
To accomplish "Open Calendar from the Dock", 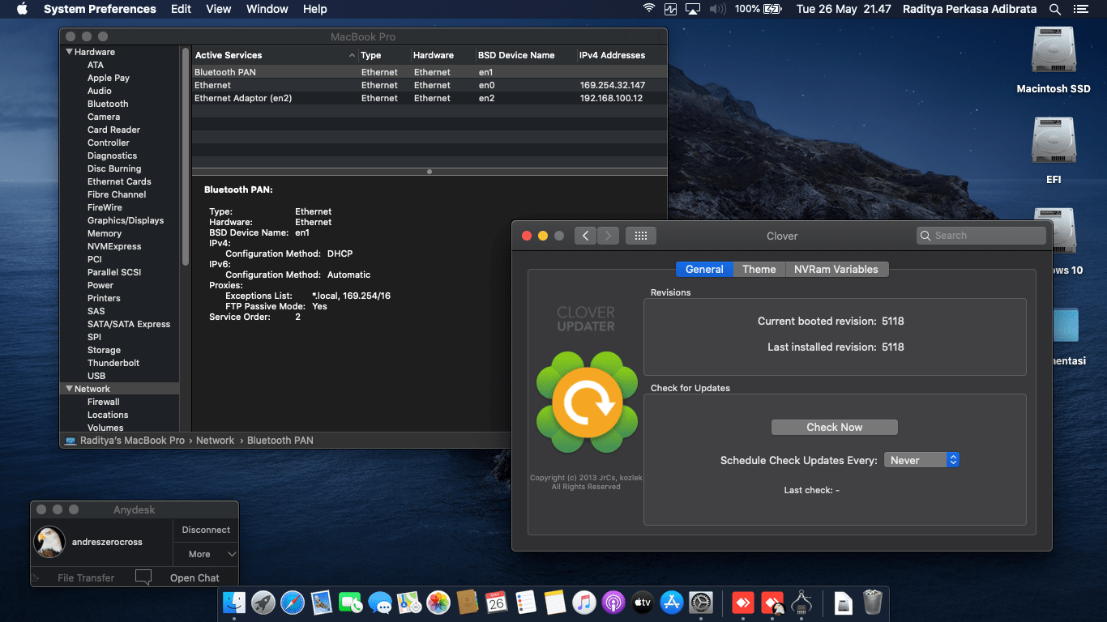I will point(497,603).
